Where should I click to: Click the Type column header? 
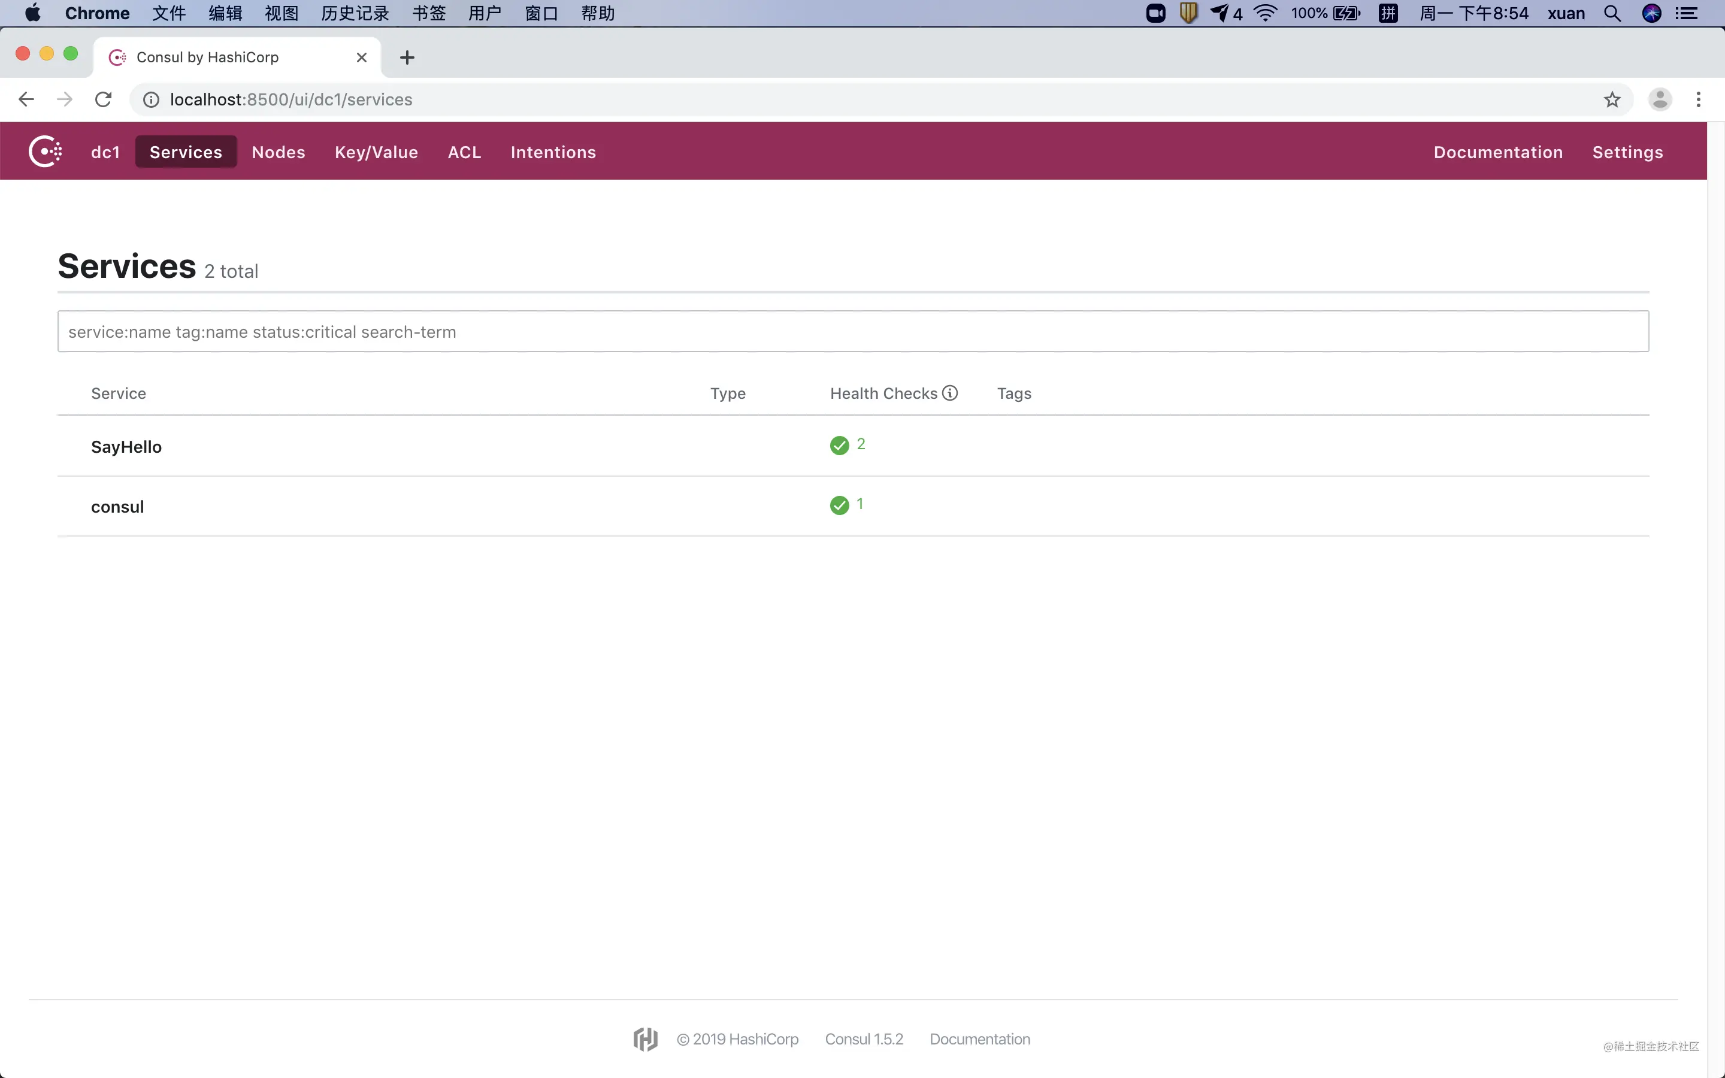(x=728, y=393)
